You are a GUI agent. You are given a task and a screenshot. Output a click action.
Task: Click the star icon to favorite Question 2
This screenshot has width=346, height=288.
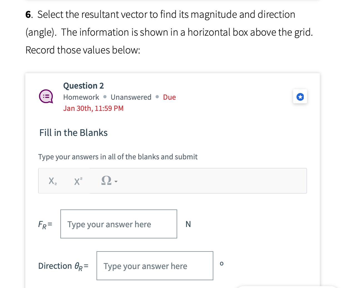point(300,96)
